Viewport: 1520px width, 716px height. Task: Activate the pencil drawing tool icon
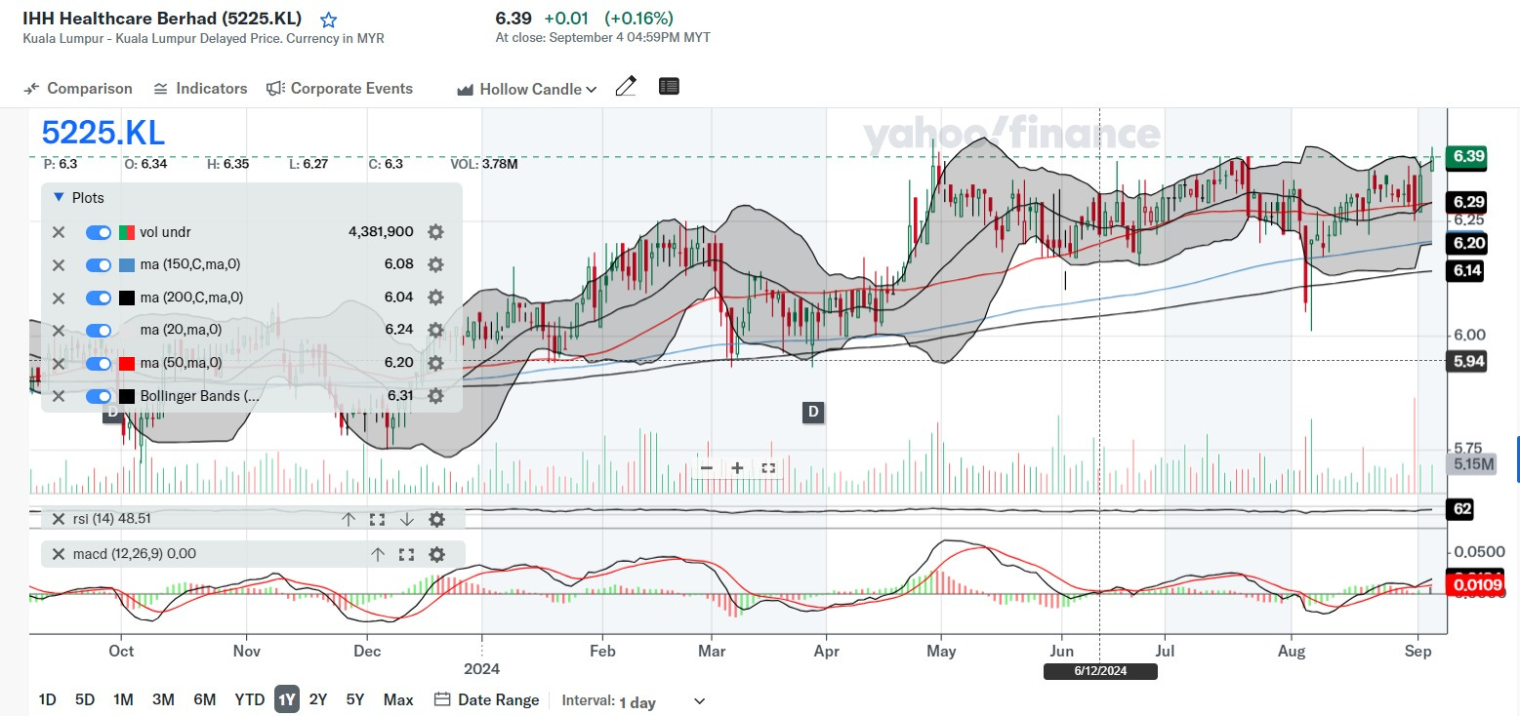(626, 87)
